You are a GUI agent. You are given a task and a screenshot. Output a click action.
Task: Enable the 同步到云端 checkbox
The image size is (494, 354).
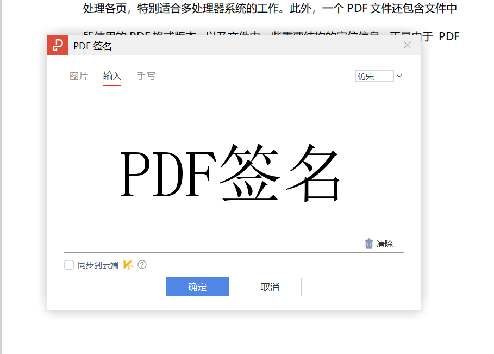(69, 265)
